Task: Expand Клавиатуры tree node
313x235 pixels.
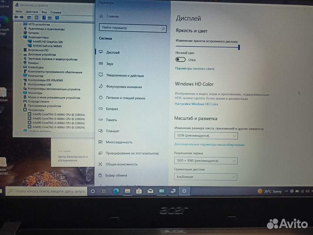Action: tap(21, 67)
